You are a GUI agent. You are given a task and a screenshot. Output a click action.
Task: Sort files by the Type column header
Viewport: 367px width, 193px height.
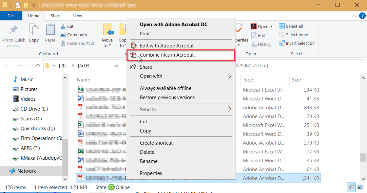(248, 80)
